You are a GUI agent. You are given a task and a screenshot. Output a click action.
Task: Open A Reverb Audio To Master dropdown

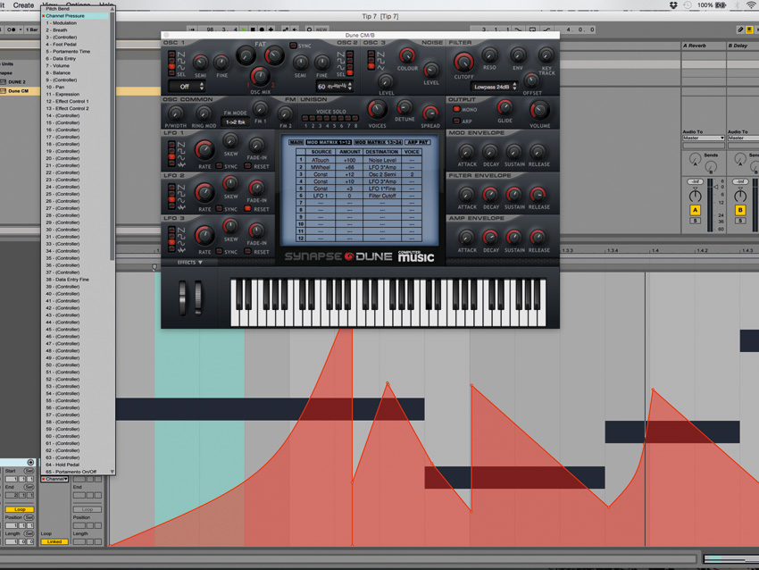tap(704, 138)
